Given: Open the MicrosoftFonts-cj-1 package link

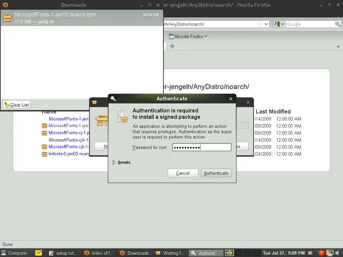Looking at the screenshot, I should (x=69, y=133).
